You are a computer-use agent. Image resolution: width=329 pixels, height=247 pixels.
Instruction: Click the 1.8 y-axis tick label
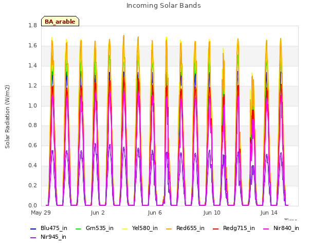[32, 26]
